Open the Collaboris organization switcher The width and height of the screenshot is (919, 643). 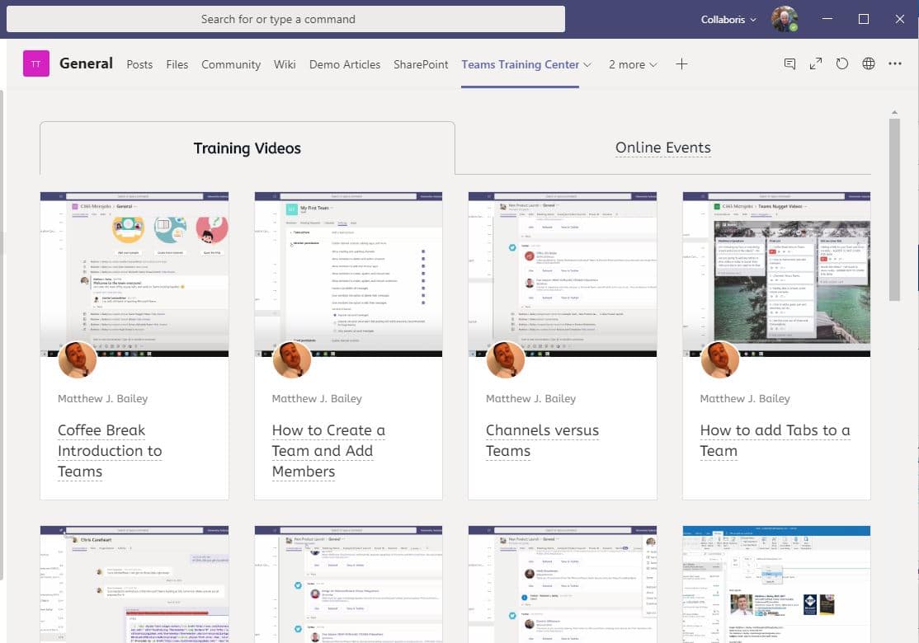click(728, 19)
